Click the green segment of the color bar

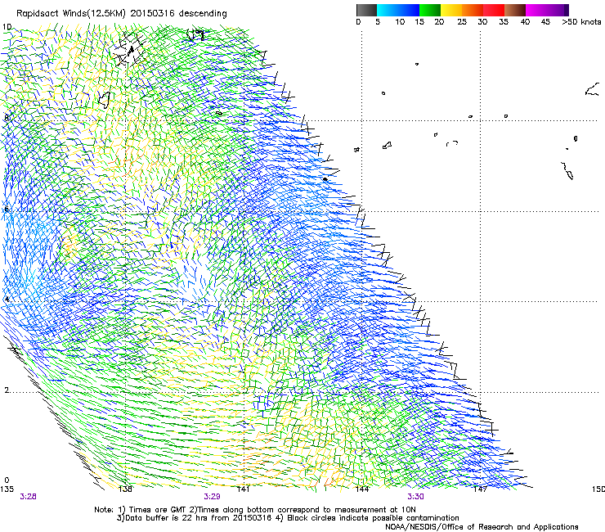[x=430, y=10]
